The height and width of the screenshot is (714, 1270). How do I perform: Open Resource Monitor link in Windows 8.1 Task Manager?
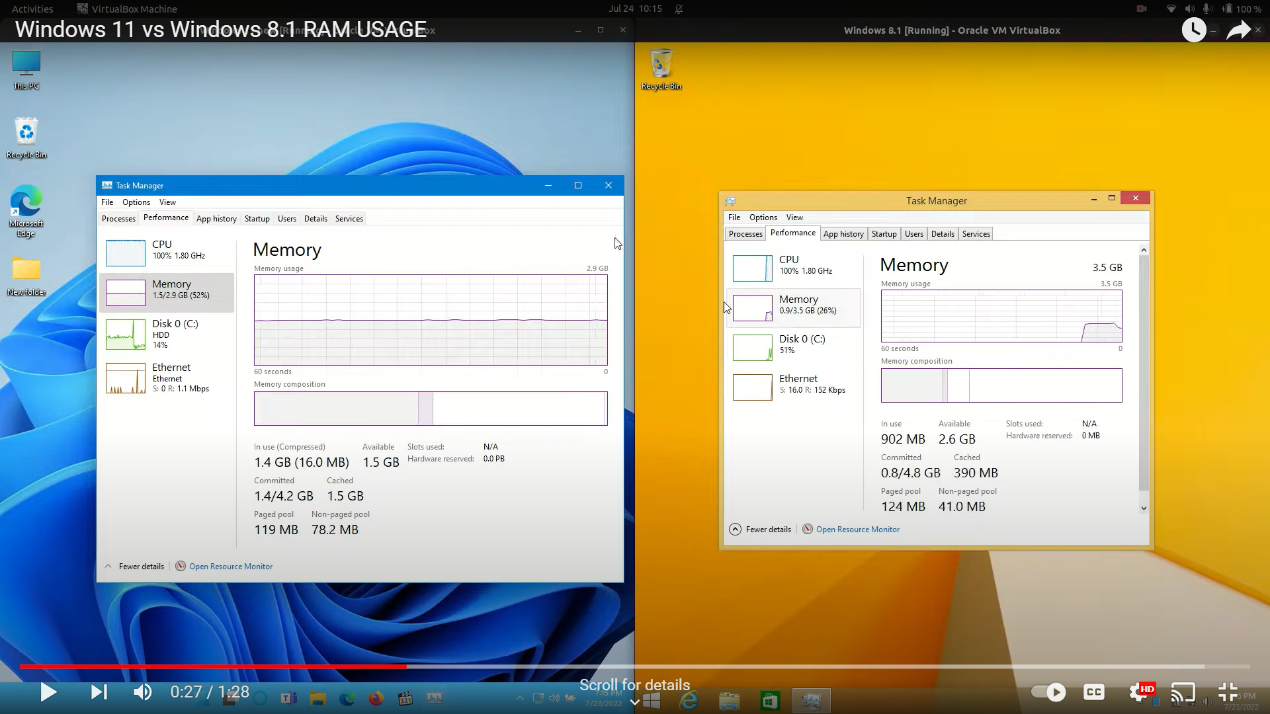(x=851, y=530)
